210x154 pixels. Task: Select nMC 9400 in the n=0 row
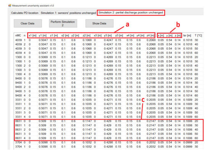pos(18,78)
